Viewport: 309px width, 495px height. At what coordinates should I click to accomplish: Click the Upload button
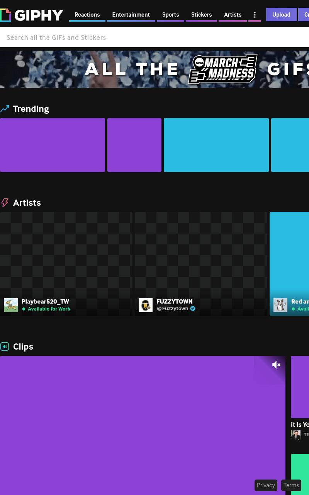click(281, 15)
